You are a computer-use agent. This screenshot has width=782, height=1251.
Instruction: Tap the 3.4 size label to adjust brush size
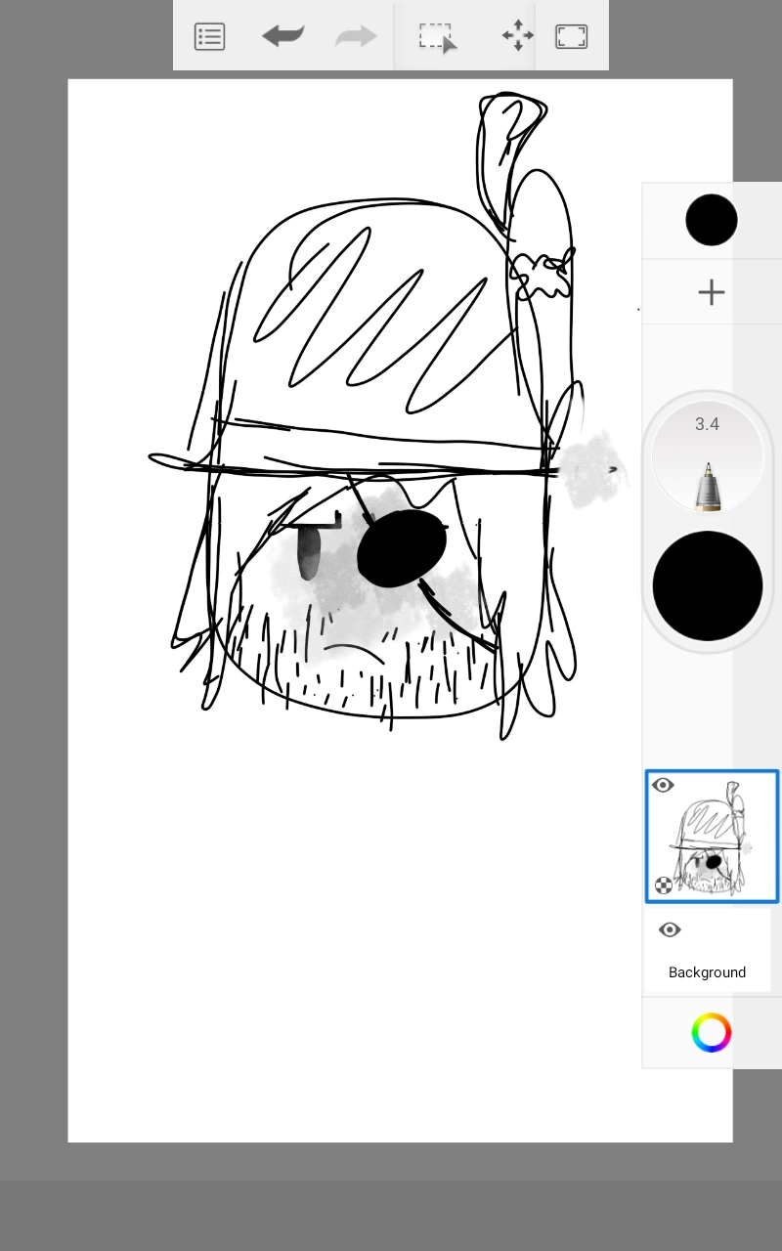pos(708,424)
